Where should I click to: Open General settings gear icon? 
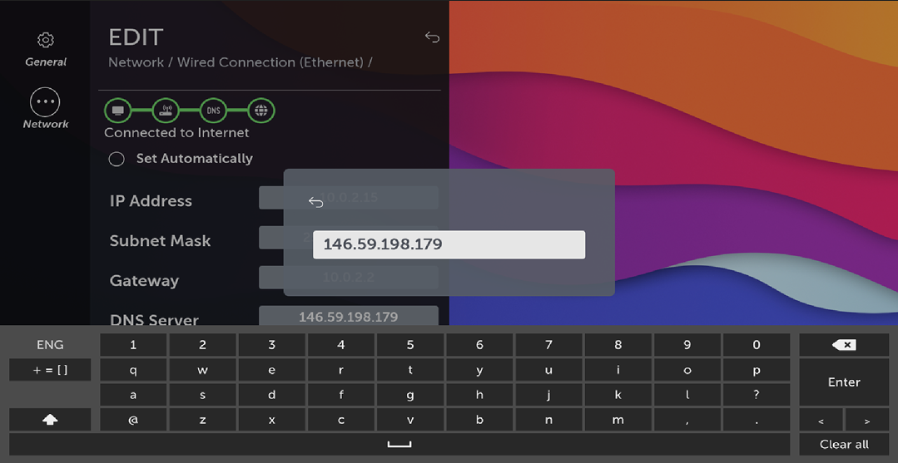(x=46, y=41)
